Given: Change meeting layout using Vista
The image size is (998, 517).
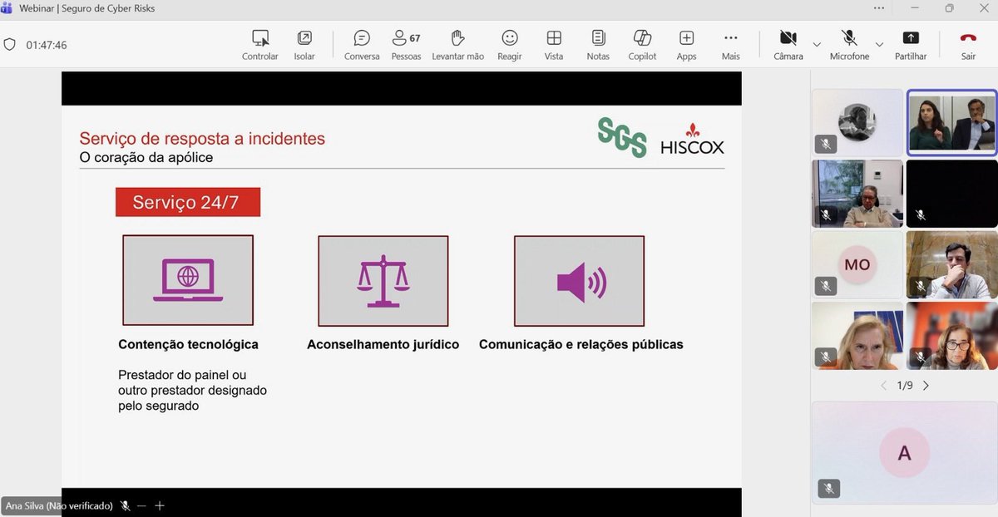Looking at the screenshot, I should pyautogui.click(x=554, y=45).
